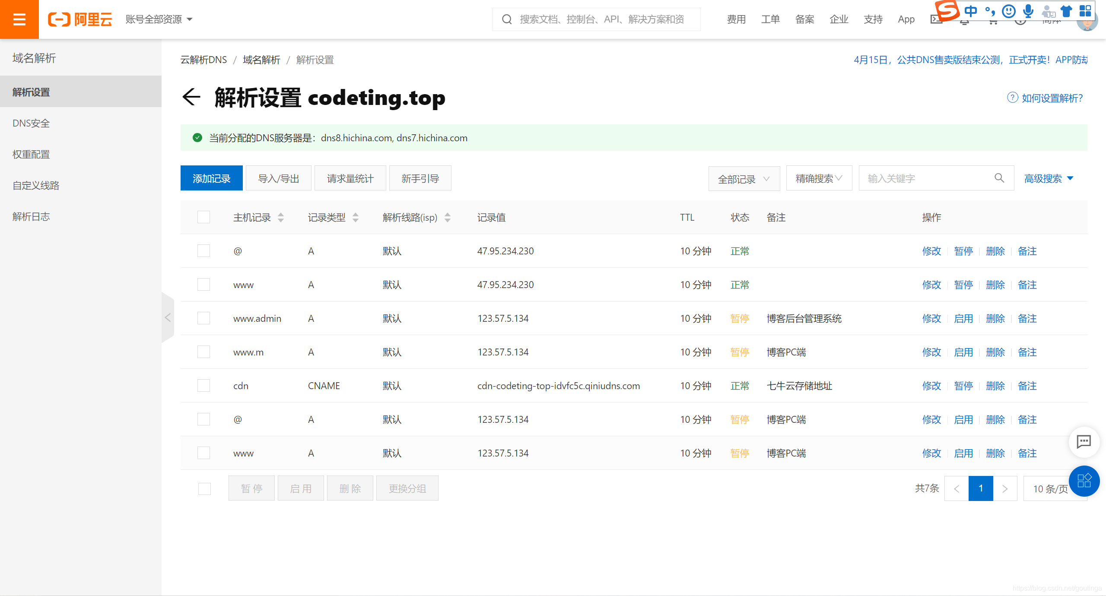Open 解析日志 in the sidebar
Image resolution: width=1106 pixels, height=596 pixels.
tap(81, 216)
